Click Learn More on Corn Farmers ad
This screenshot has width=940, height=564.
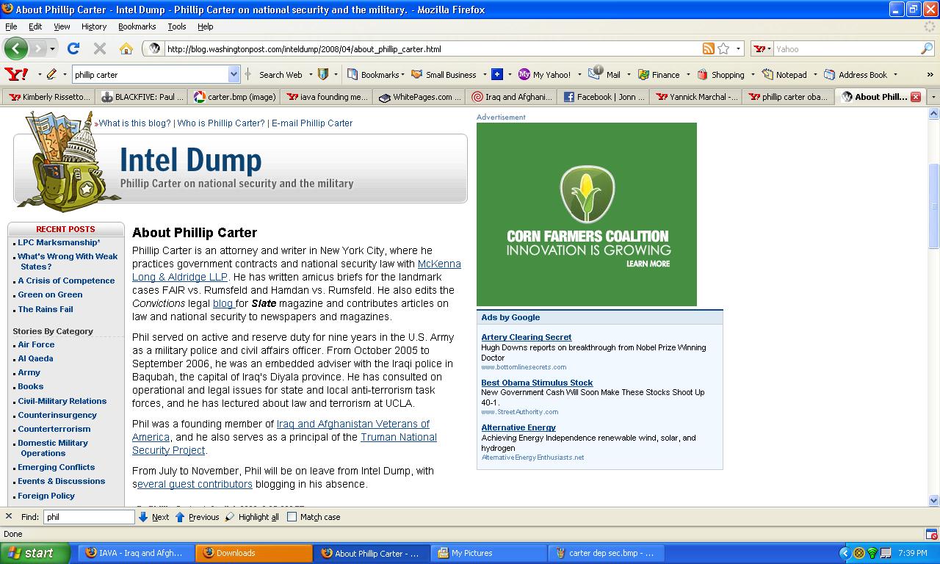coord(648,264)
